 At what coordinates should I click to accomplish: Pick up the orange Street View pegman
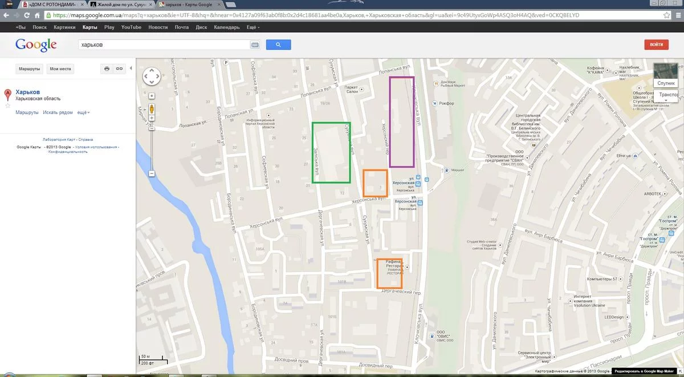(x=152, y=108)
